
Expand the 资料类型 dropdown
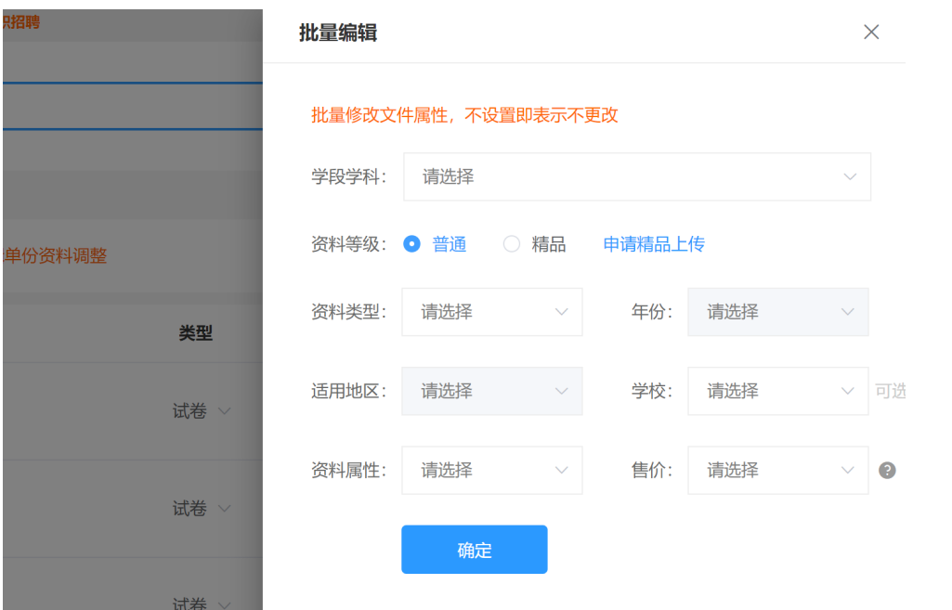coord(492,312)
